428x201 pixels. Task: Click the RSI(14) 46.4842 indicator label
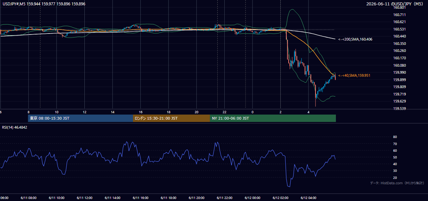pyautogui.click(x=15, y=127)
